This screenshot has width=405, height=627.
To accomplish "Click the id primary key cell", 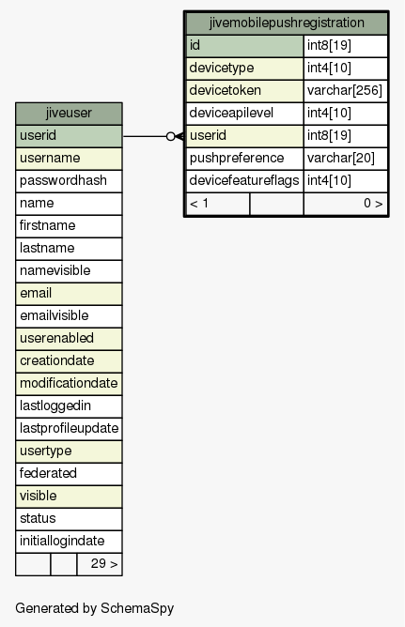I will point(244,46).
